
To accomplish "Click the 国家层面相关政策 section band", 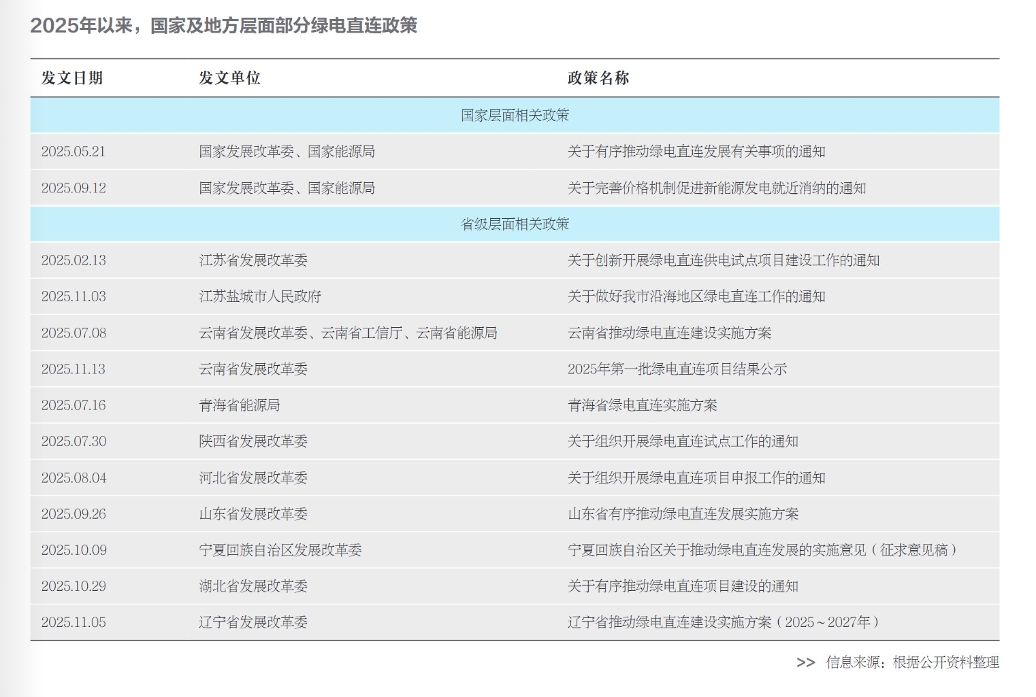I will pyautogui.click(x=515, y=115).
